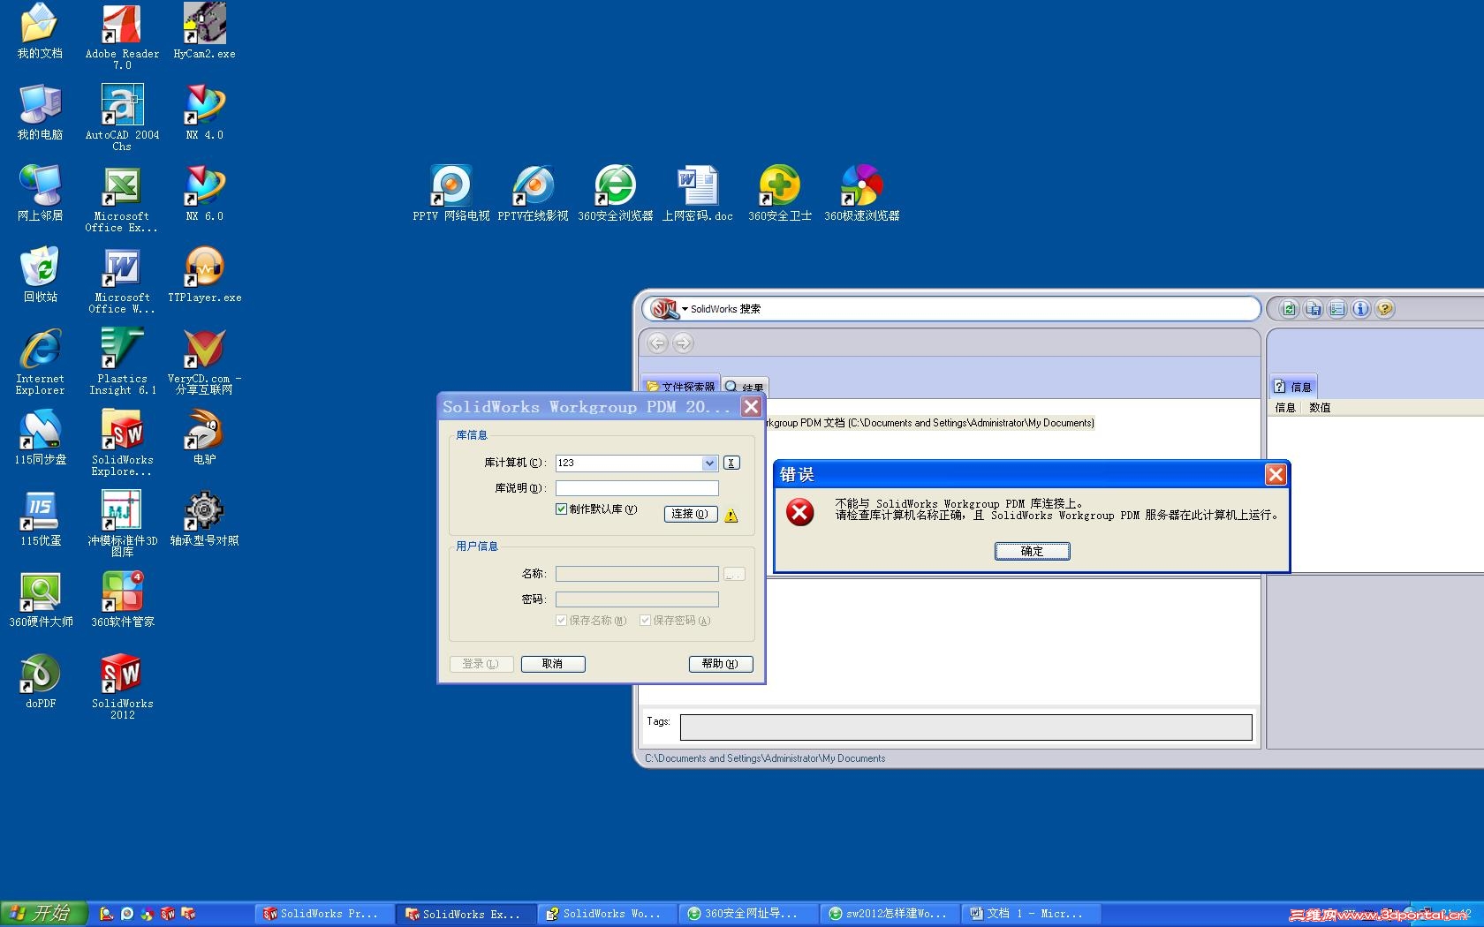The height and width of the screenshot is (927, 1484).
Task: Click the 连接 button
Action: [x=690, y=514]
